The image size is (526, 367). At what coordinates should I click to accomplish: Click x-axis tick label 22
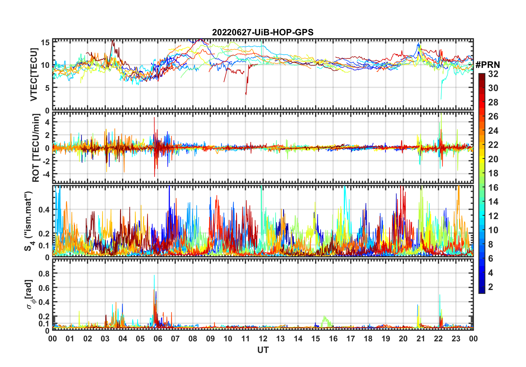(438, 339)
